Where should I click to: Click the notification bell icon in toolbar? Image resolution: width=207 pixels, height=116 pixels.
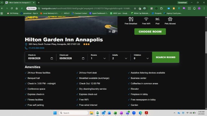pyautogui.click(x=194, y=8)
